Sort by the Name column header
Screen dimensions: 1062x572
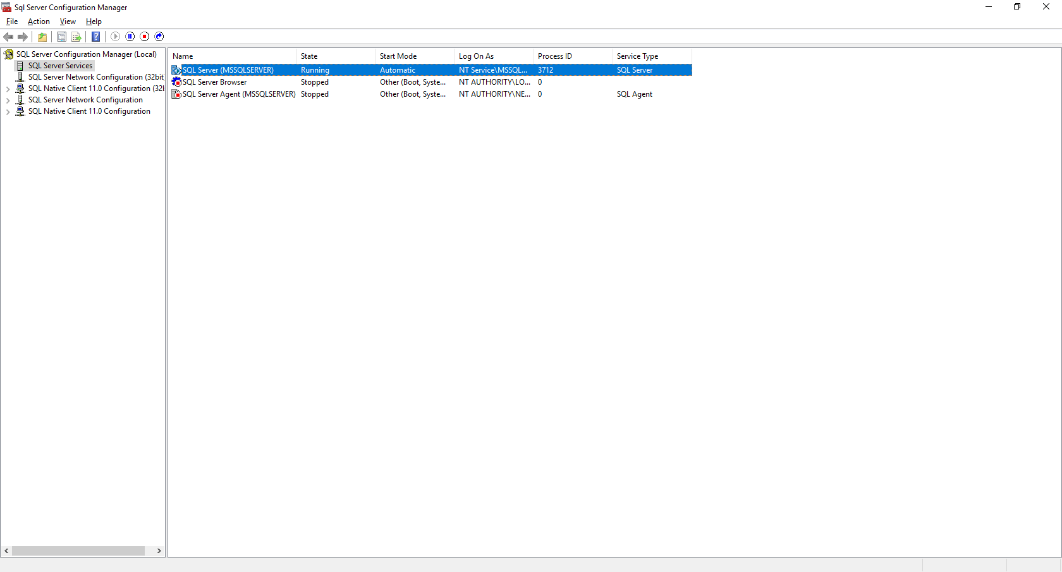pos(233,56)
